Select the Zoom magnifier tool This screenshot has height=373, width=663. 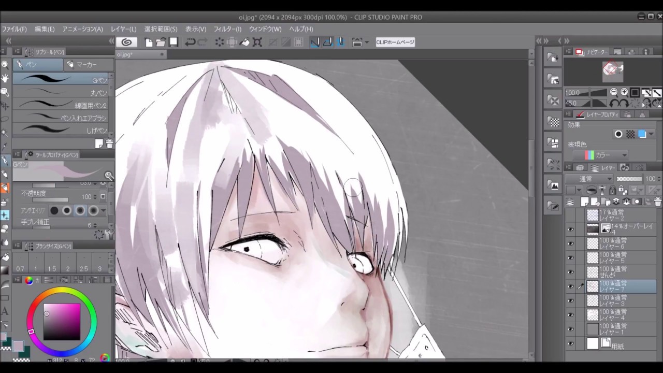click(x=5, y=64)
